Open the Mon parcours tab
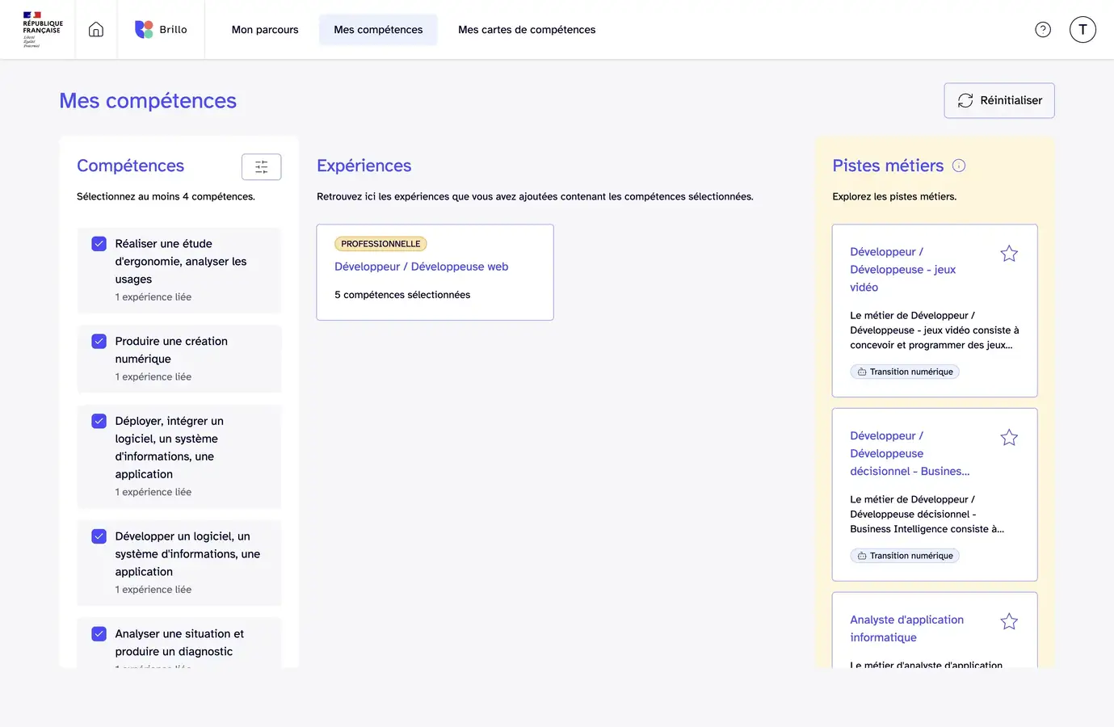This screenshot has height=727, width=1114. click(265, 30)
